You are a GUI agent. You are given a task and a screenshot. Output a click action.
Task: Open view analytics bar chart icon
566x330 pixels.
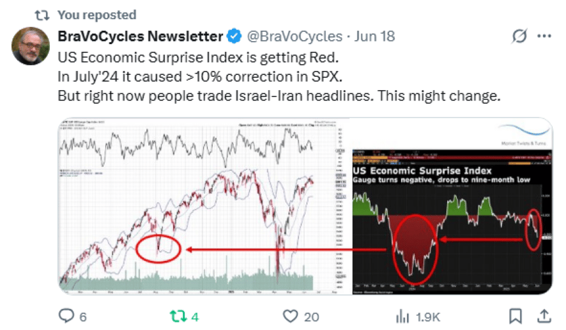click(x=402, y=317)
